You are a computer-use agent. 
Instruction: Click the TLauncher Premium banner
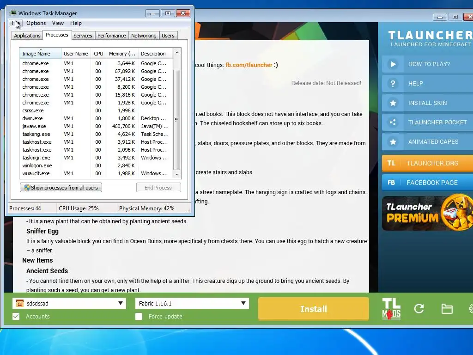(x=427, y=213)
